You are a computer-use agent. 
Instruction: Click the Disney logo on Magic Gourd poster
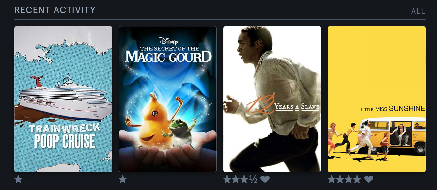[x=168, y=41]
